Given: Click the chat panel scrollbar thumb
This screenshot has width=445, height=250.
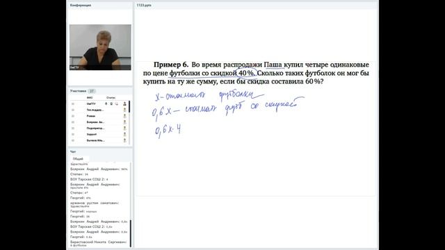Looking at the screenshot, I should click(x=131, y=233).
